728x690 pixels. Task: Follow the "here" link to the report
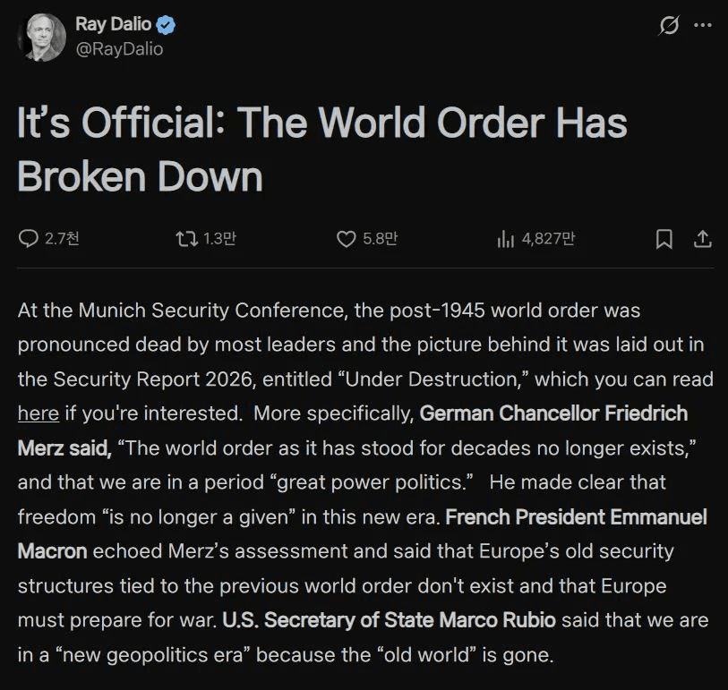pyautogui.click(x=39, y=413)
